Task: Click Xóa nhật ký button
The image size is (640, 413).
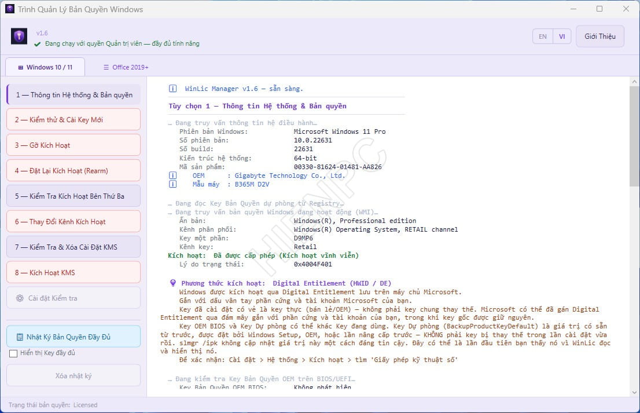Action: click(73, 375)
